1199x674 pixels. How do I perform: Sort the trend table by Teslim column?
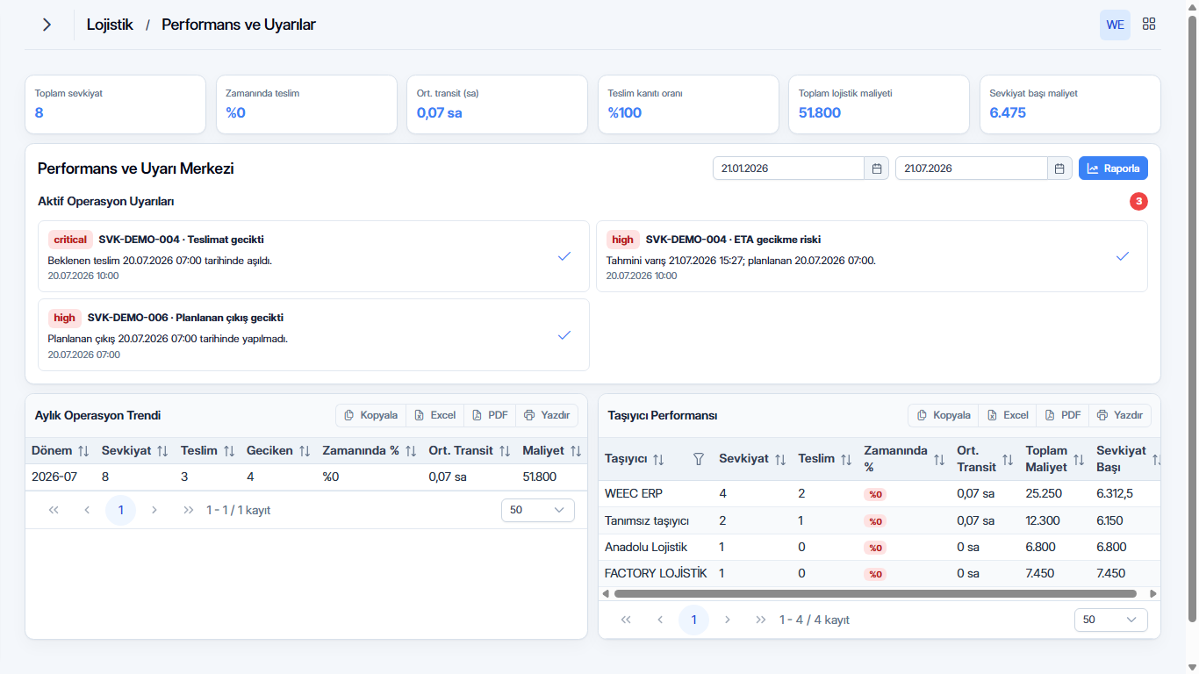(x=229, y=450)
